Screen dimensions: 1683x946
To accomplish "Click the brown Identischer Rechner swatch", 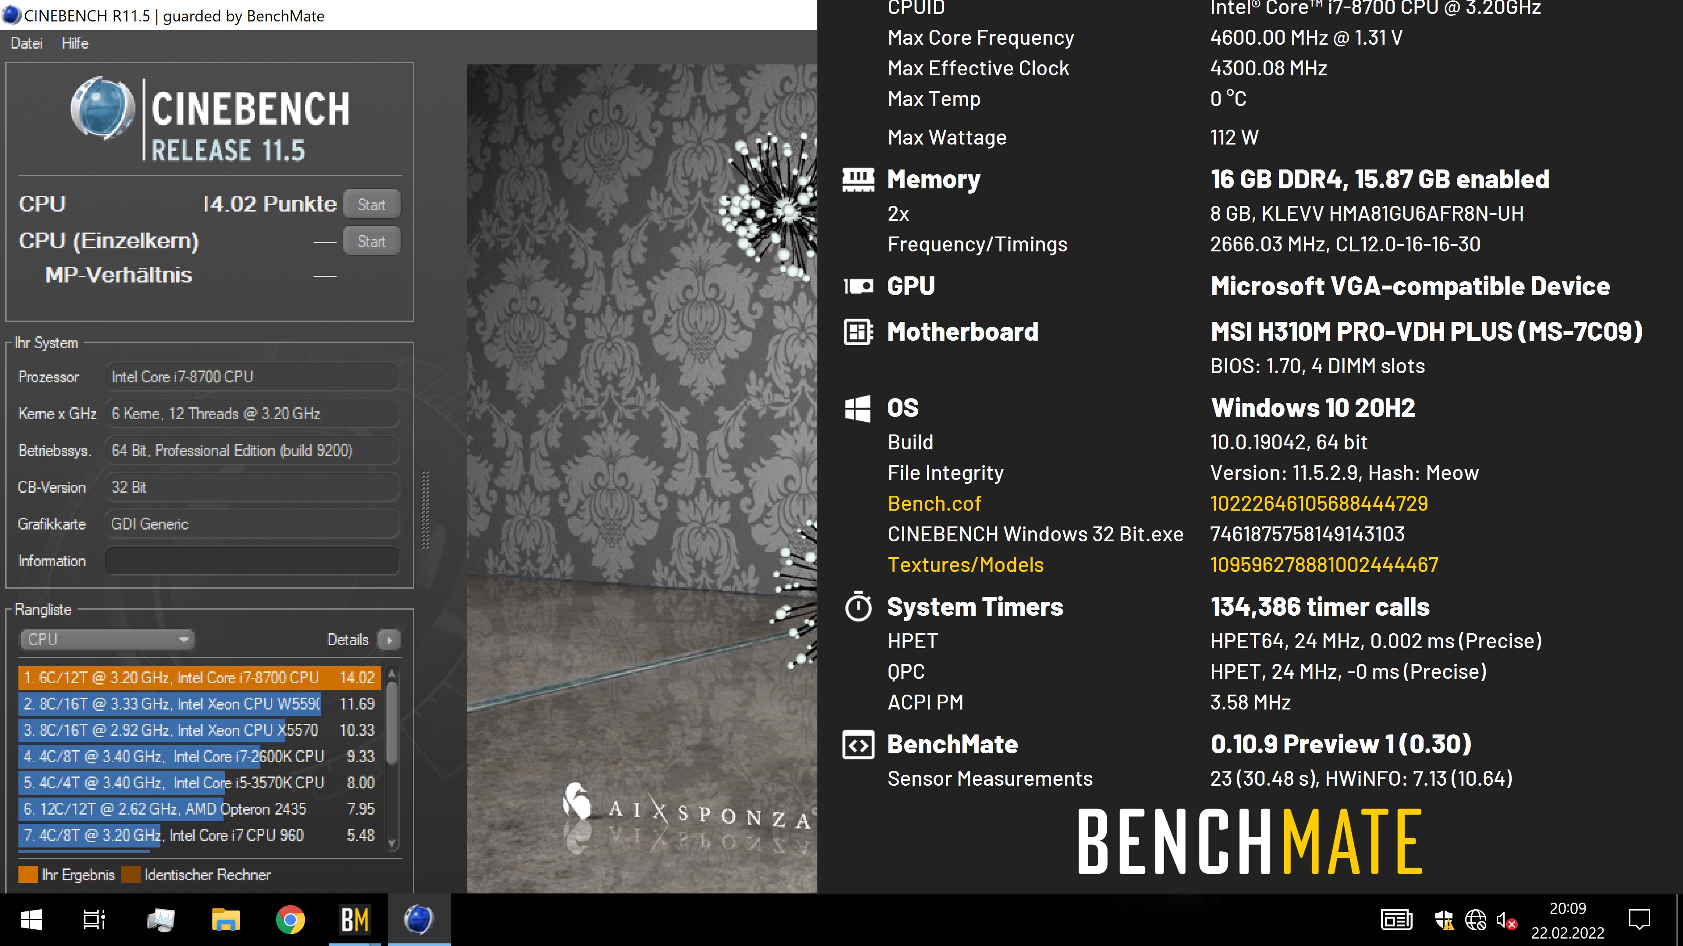I will click(131, 875).
